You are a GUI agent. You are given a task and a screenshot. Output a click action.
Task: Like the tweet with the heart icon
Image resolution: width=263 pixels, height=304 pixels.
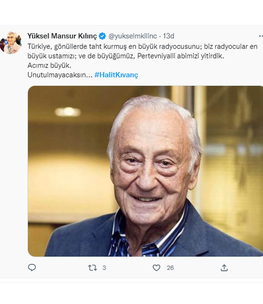(x=156, y=268)
